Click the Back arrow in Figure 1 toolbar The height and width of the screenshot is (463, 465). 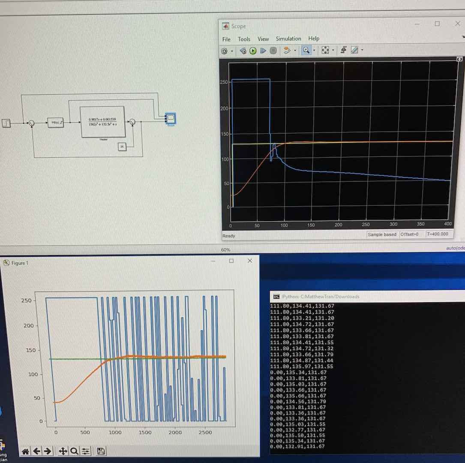pyautogui.click(x=37, y=451)
